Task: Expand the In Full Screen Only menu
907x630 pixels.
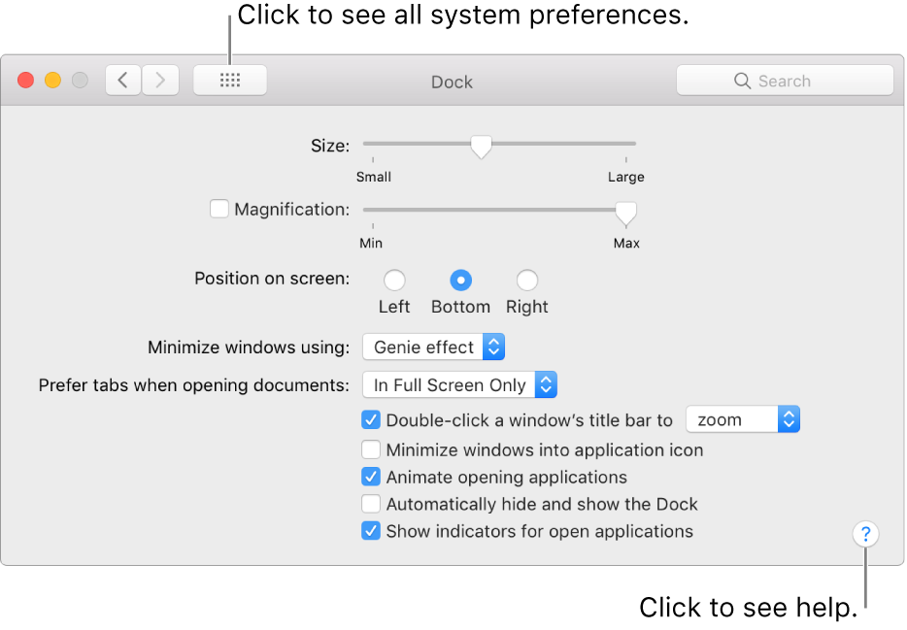Action: point(459,385)
